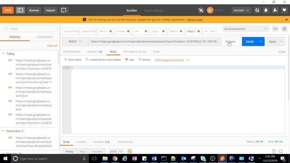The height and width of the screenshot is (163, 290).
Task: Select the raw body radio option
Action: (126, 59)
